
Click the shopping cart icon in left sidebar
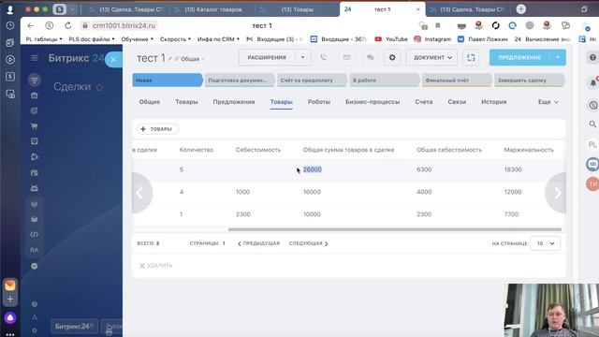point(34,126)
